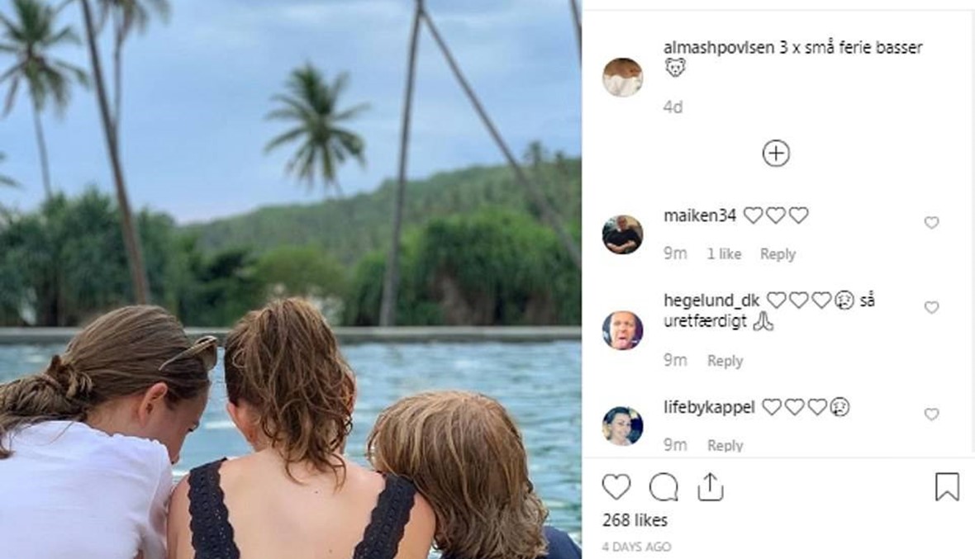Open almashpovlsen's profile picture
Viewport: 975px width, 559px height.
click(x=622, y=78)
